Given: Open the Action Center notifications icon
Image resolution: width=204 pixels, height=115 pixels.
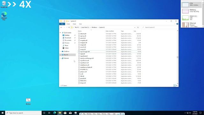Looking at the screenshot, I should pyautogui.click(x=200, y=113).
